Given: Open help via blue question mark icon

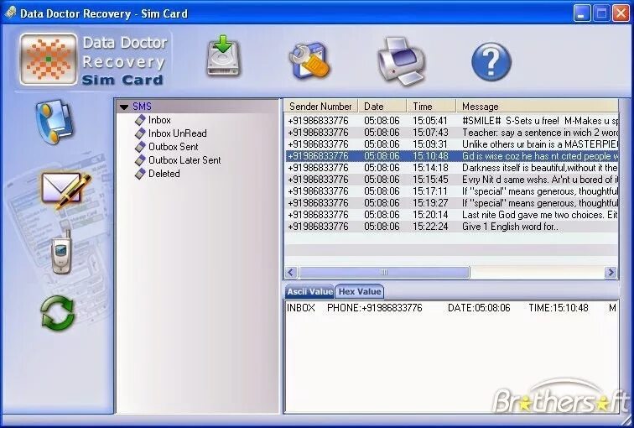Looking at the screenshot, I should (491, 62).
